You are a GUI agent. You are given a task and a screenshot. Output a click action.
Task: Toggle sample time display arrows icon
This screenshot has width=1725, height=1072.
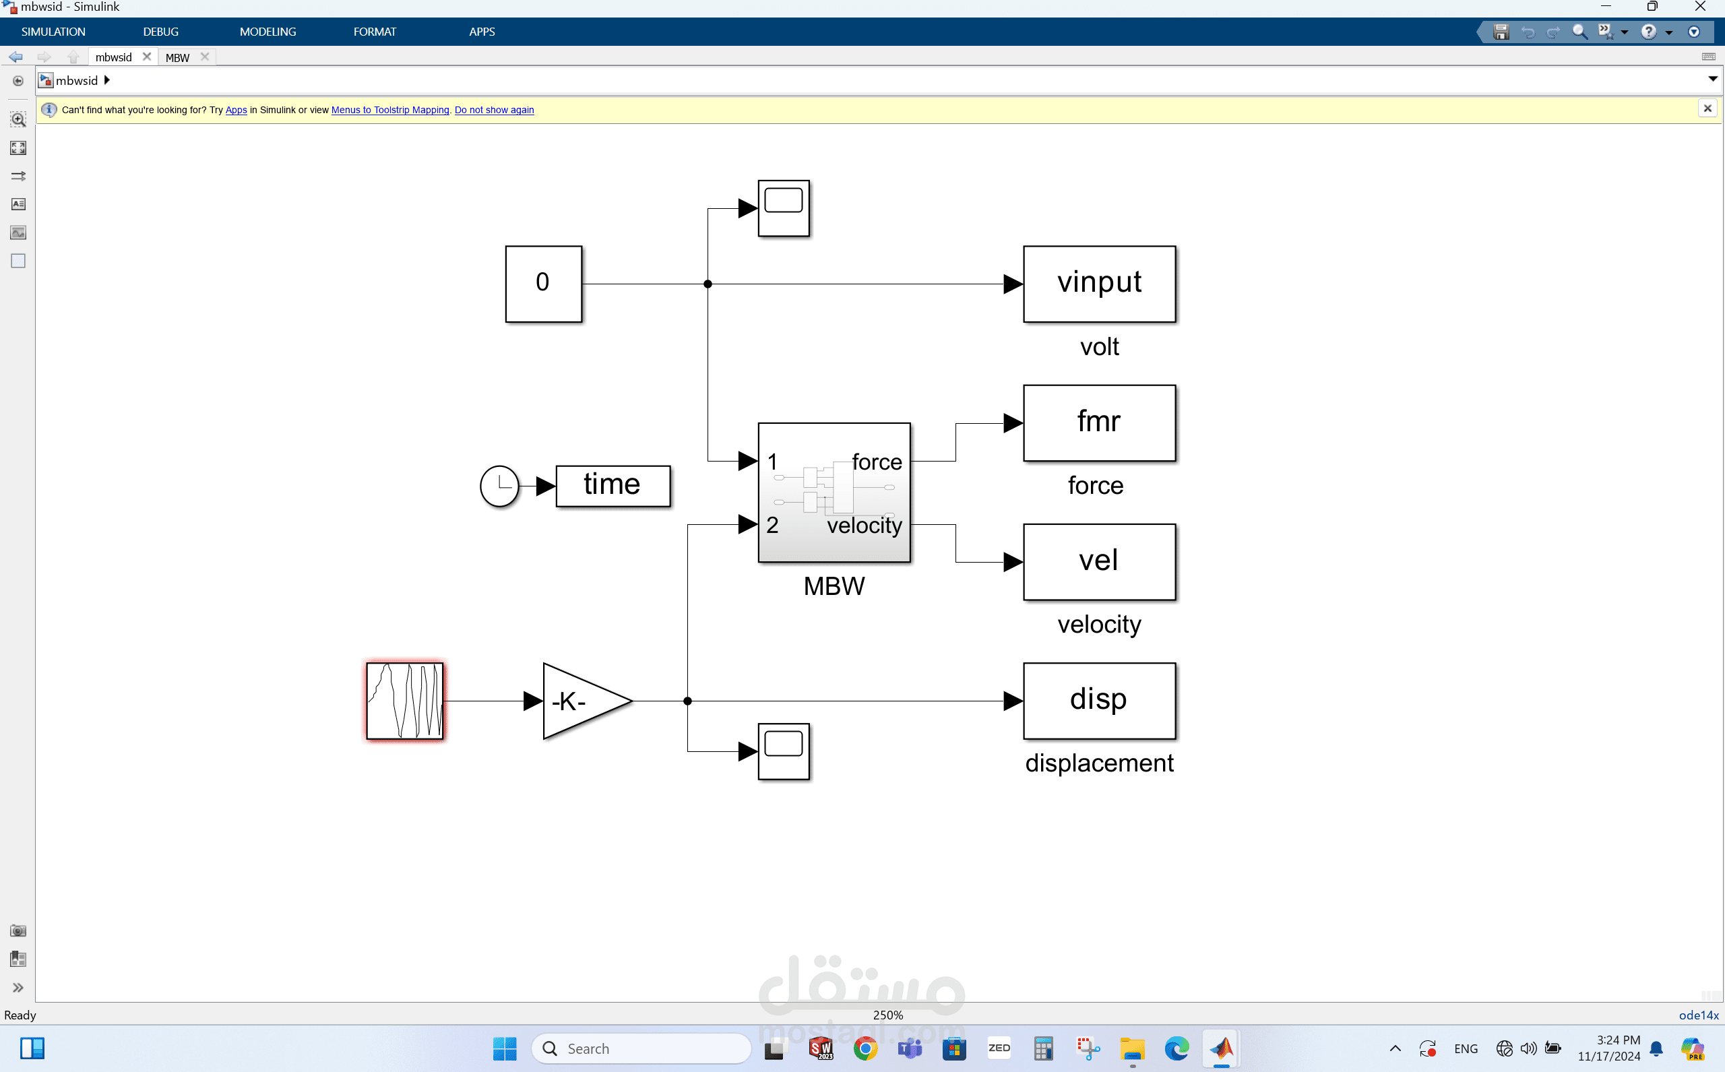18,176
